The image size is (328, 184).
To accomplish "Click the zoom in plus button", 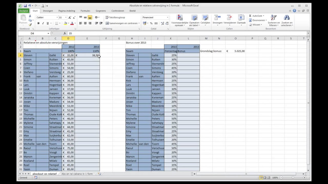I will click(x=304, y=178).
